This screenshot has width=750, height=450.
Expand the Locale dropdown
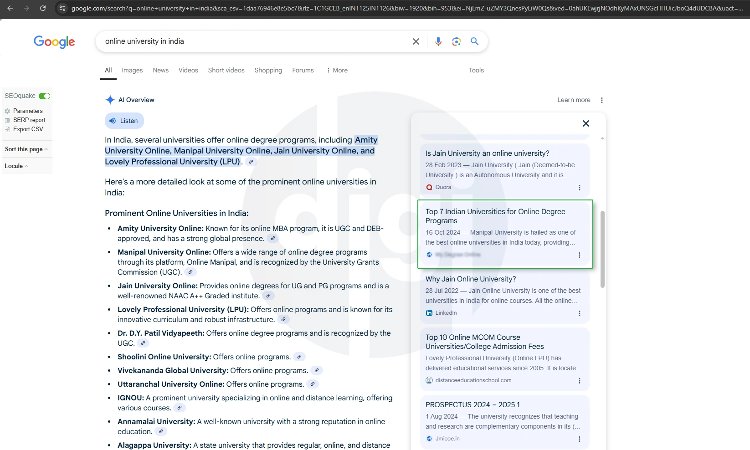(x=16, y=166)
